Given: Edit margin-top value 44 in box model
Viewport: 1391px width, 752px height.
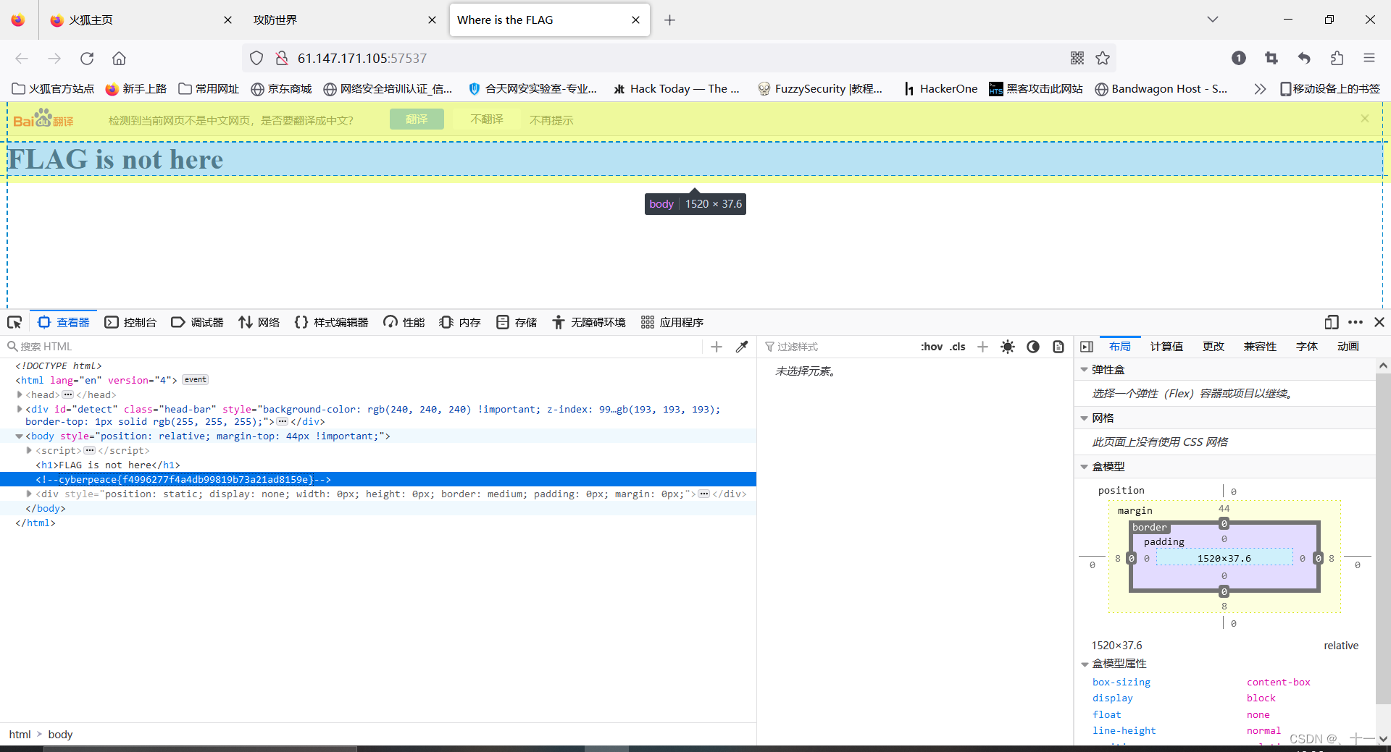Looking at the screenshot, I should click(1224, 509).
